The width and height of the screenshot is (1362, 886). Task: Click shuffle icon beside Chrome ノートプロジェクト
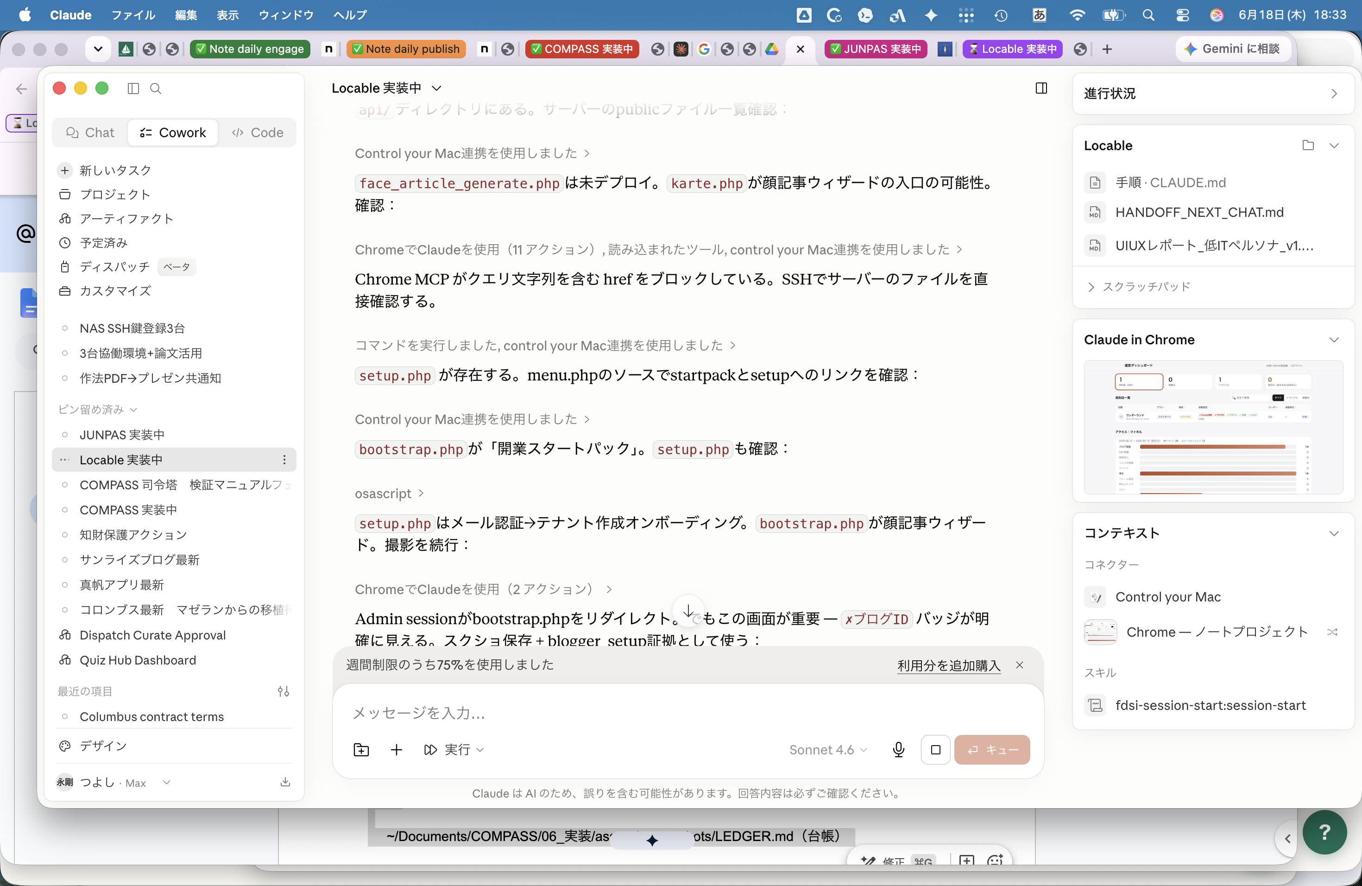(1332, 632)
